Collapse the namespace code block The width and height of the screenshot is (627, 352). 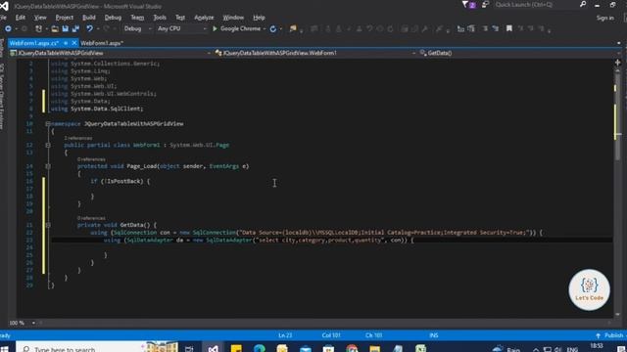[48, 124]
